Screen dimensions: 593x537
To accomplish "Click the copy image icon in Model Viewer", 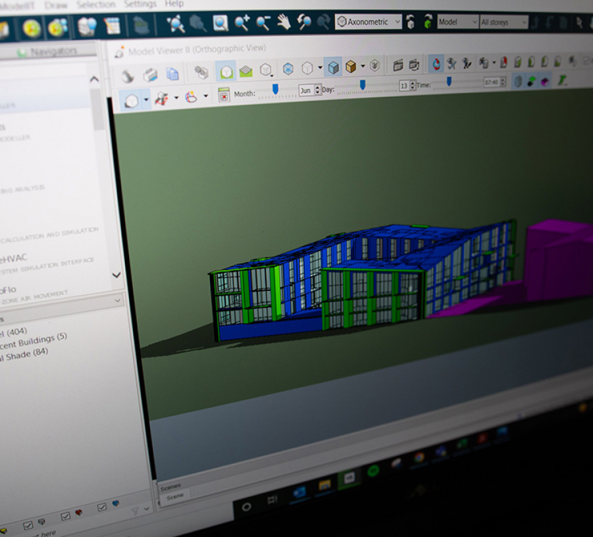I will [x=172, y=74].
